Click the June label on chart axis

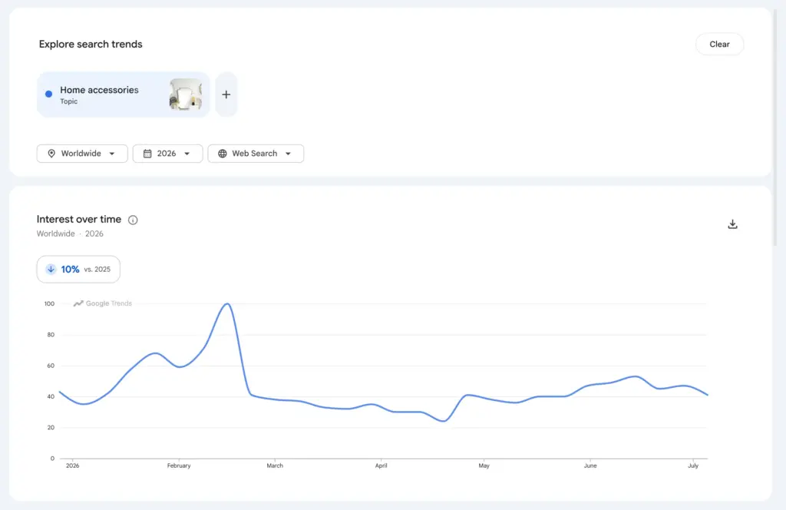[x=590, y=465]
